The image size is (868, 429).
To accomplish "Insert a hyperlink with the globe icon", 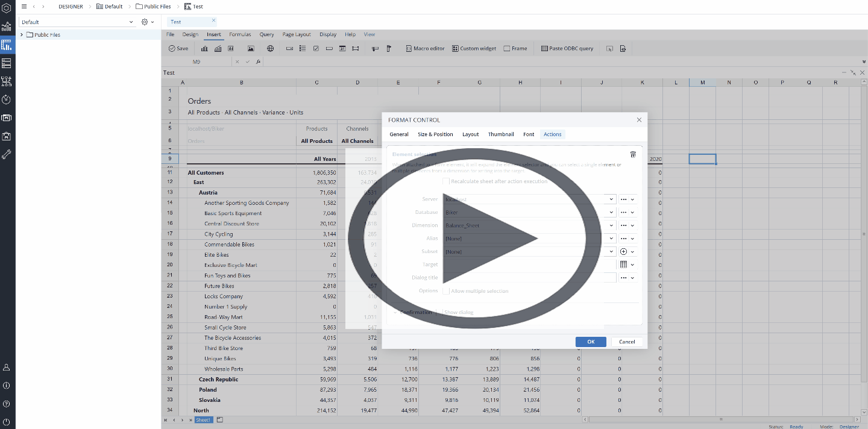I will (x=271, y=48).
